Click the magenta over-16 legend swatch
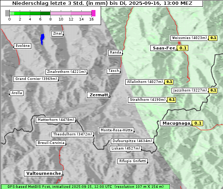 pyautogui.click(x=94, y=13)
